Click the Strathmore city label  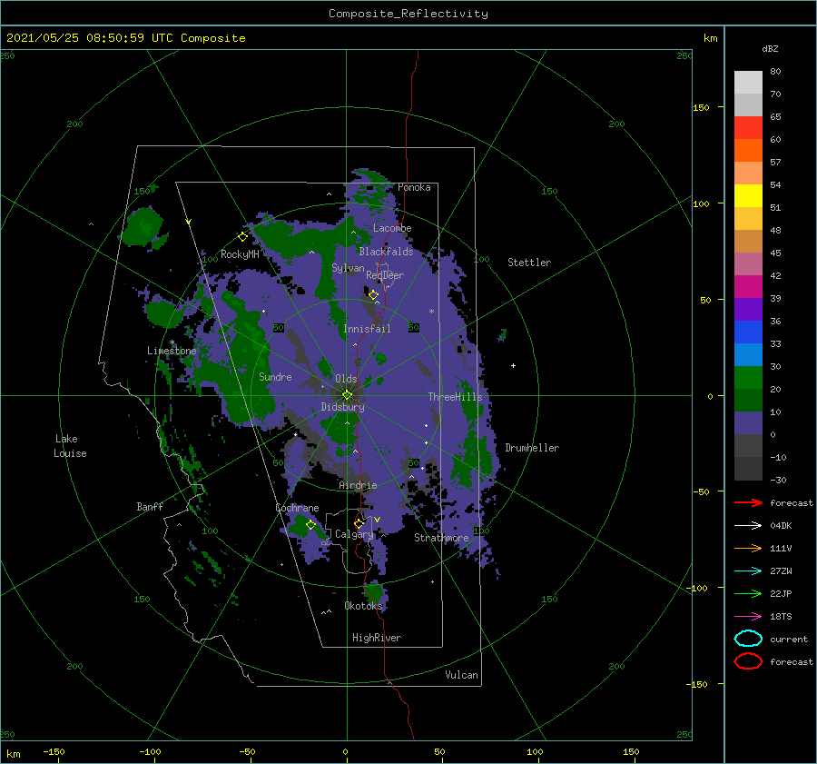tap(441, 538)
